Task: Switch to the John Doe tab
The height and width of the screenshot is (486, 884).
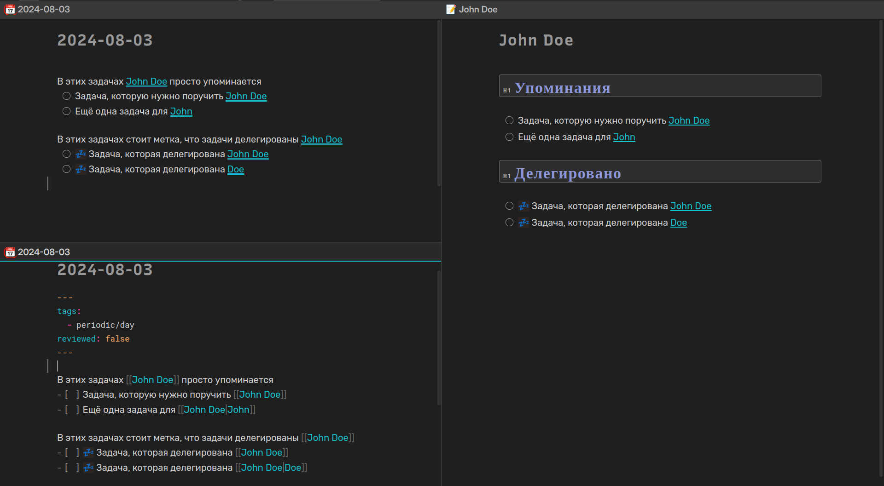Action: pyautogui.click(x=472, y=9)
